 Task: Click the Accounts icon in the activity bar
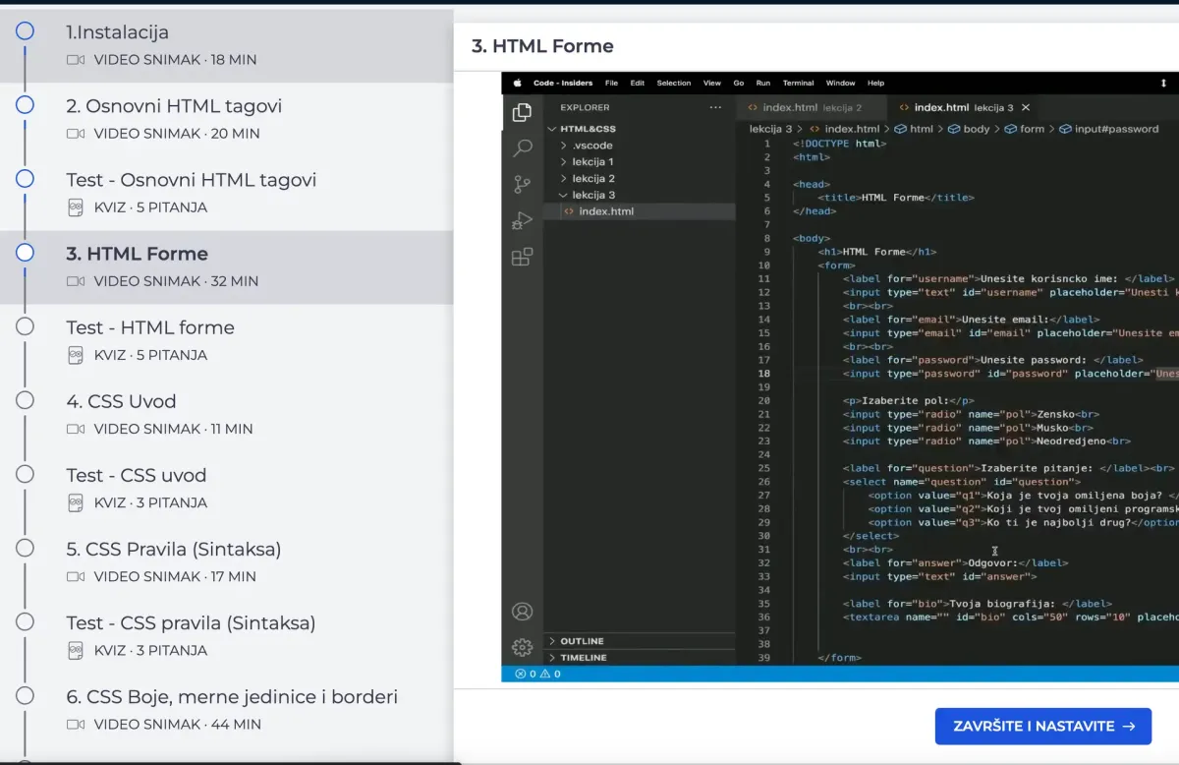(x=523, y=612)
